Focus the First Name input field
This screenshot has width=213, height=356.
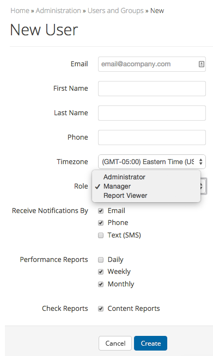coord(152,89)
